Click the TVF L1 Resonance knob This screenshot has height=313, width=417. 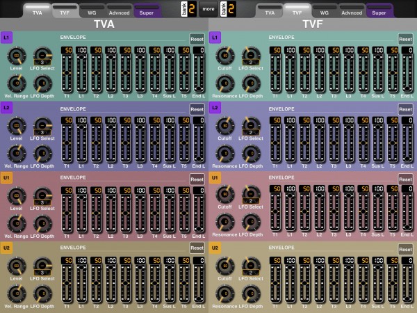225,83
